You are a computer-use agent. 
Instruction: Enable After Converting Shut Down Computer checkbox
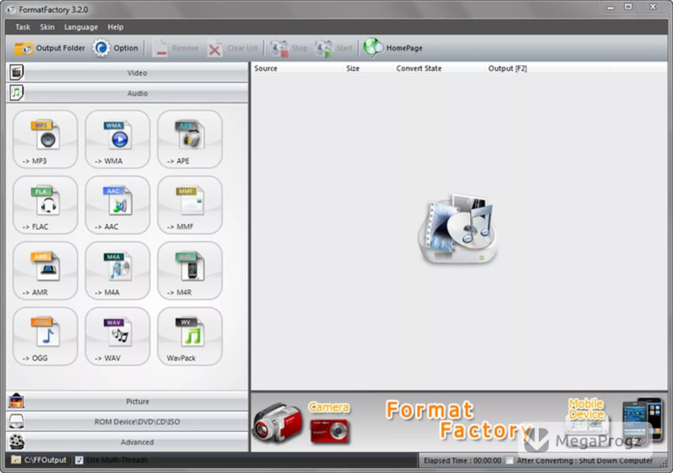[510, 460]
